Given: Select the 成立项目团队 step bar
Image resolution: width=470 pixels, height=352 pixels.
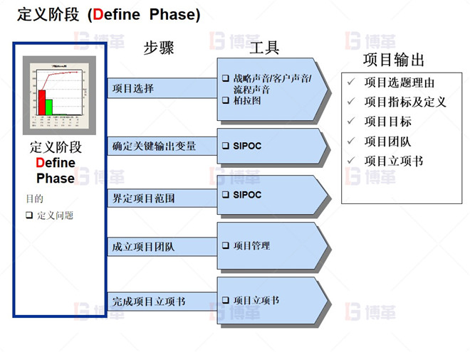Looking at the screenshot, I should [161, 247].
